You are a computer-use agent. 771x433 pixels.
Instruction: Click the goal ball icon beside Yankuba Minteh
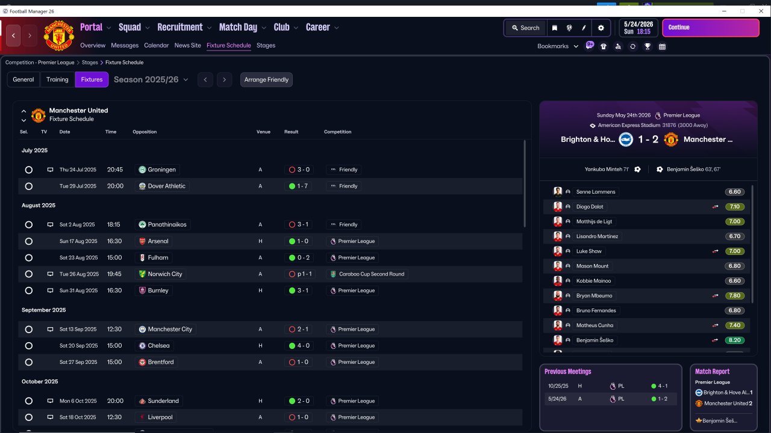637,170
